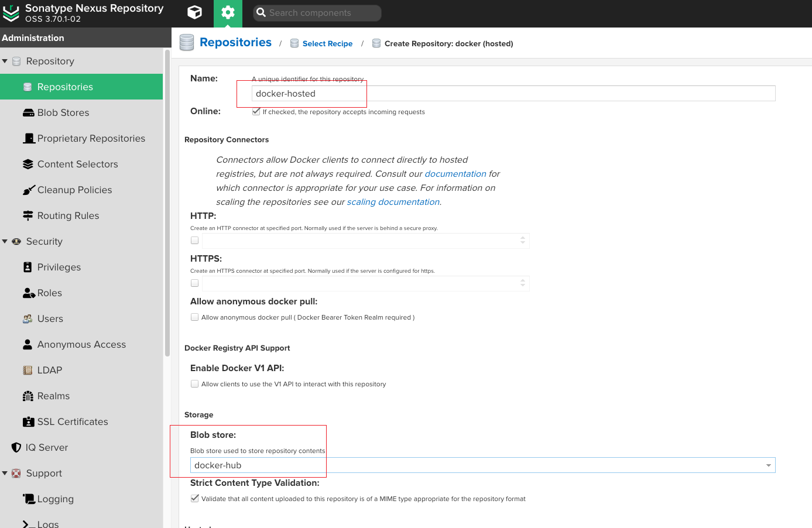Viewport: 812px width, 528px height.
Task: Click the HTTPS port input field
Action: coord(366,283)
